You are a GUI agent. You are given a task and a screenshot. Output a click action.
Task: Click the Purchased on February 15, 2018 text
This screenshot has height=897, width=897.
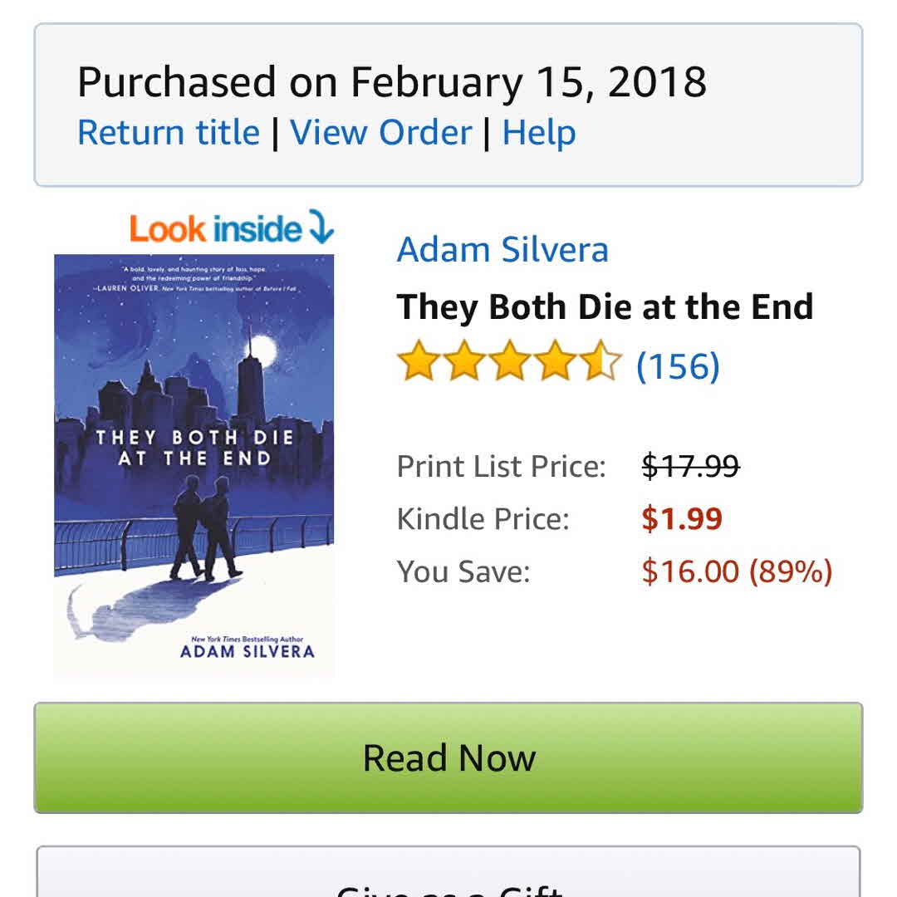pos(391,82)
